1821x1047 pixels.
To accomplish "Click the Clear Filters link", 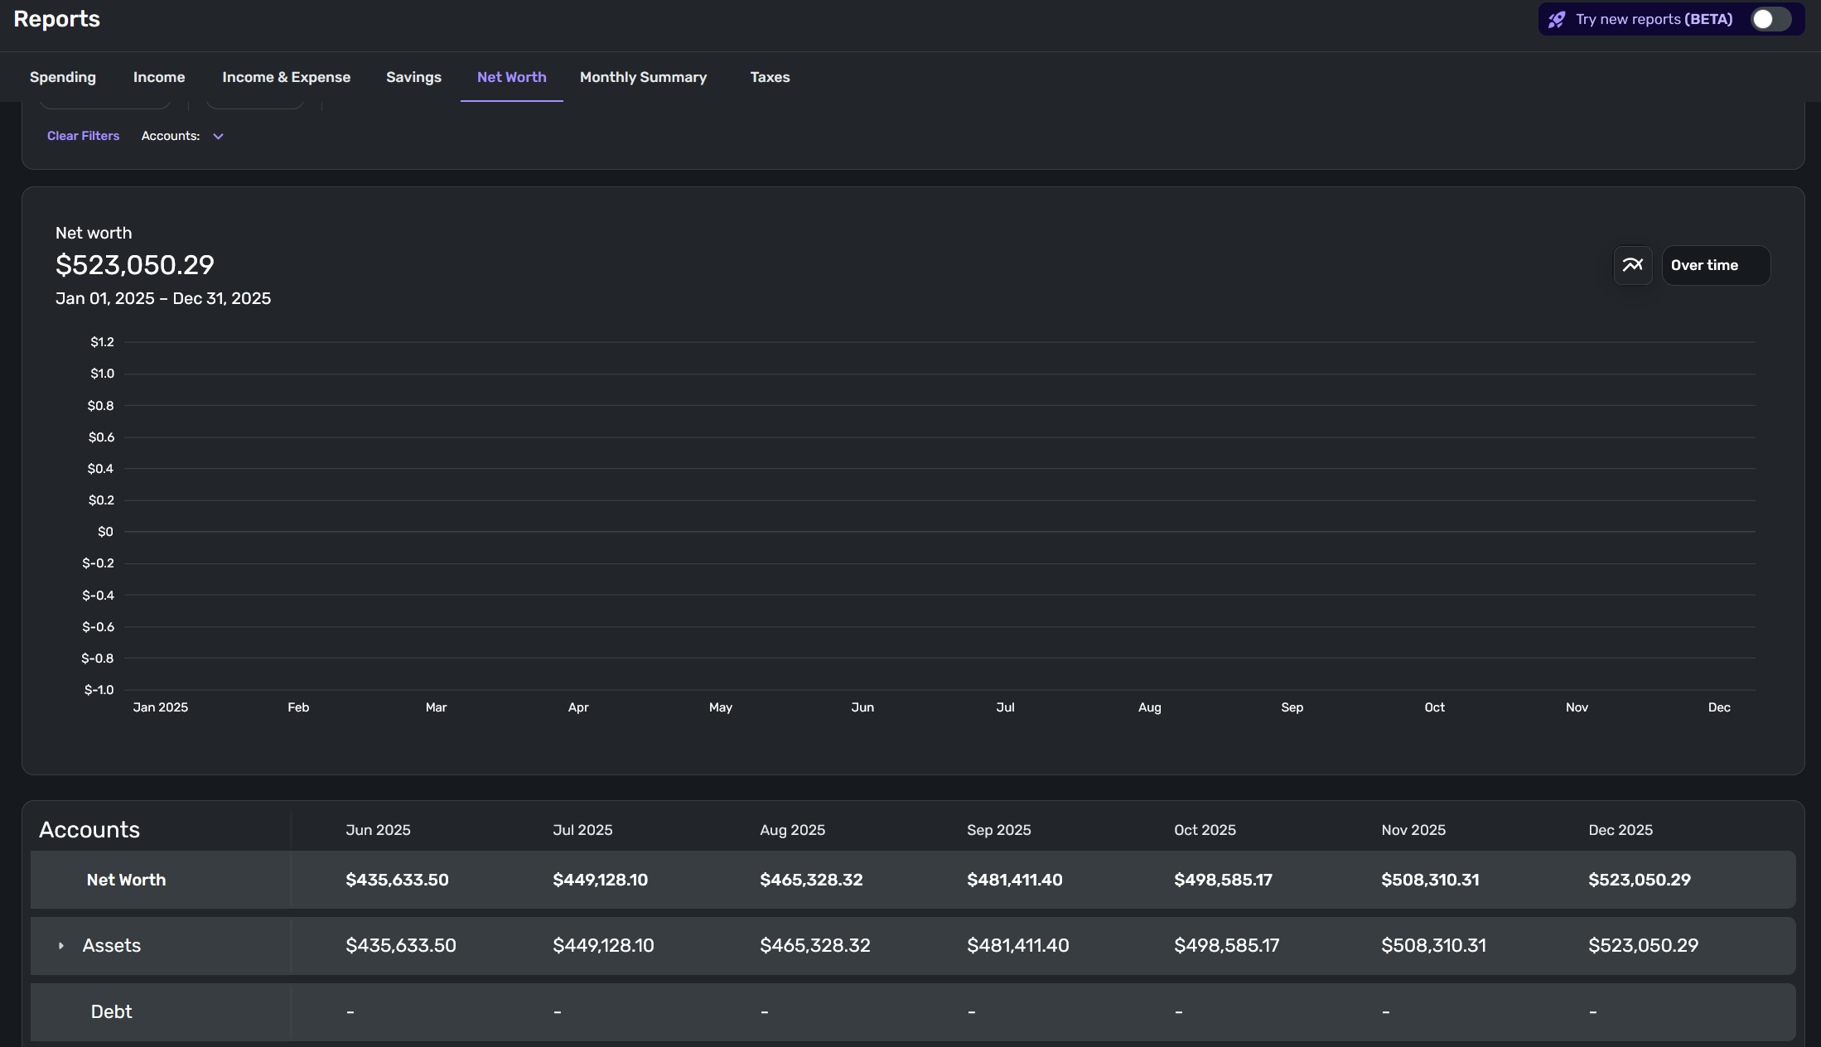I will (x=83, y=136).
